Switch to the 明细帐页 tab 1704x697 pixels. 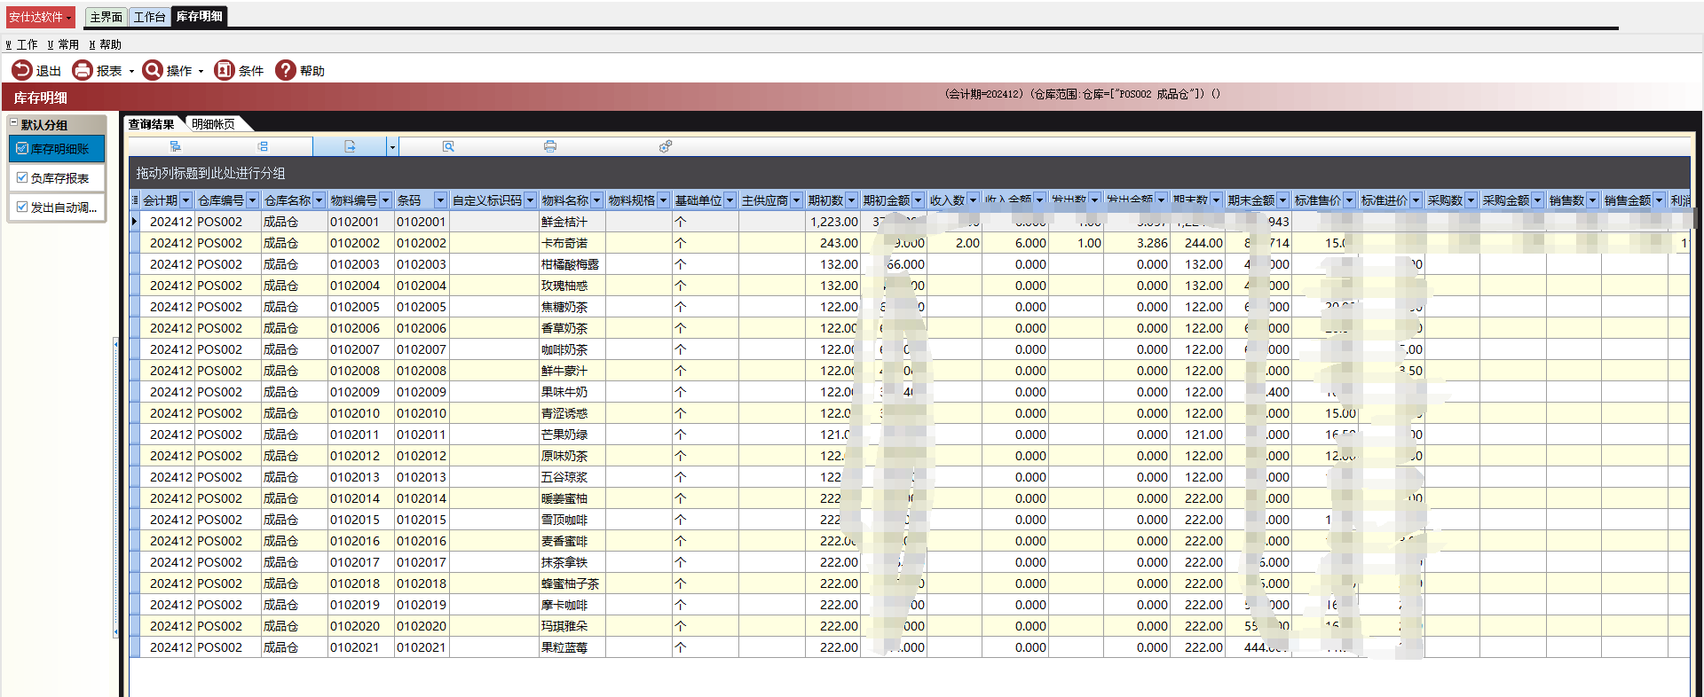[213, 124]
